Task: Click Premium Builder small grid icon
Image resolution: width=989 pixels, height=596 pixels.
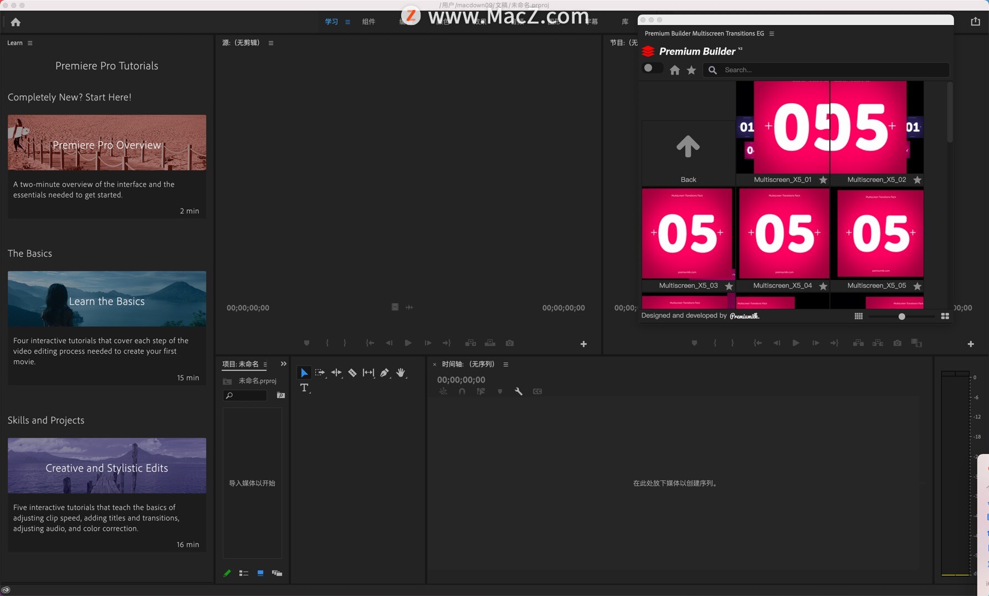Action: pos(858,316)
